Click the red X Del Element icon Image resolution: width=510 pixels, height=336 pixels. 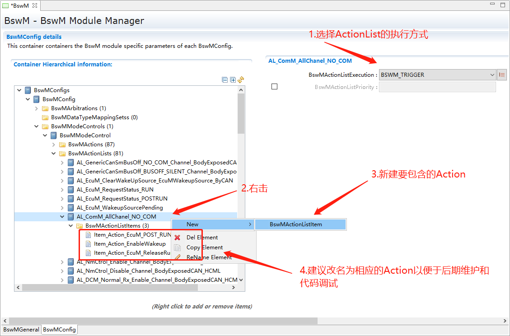[x=178, y=238]
